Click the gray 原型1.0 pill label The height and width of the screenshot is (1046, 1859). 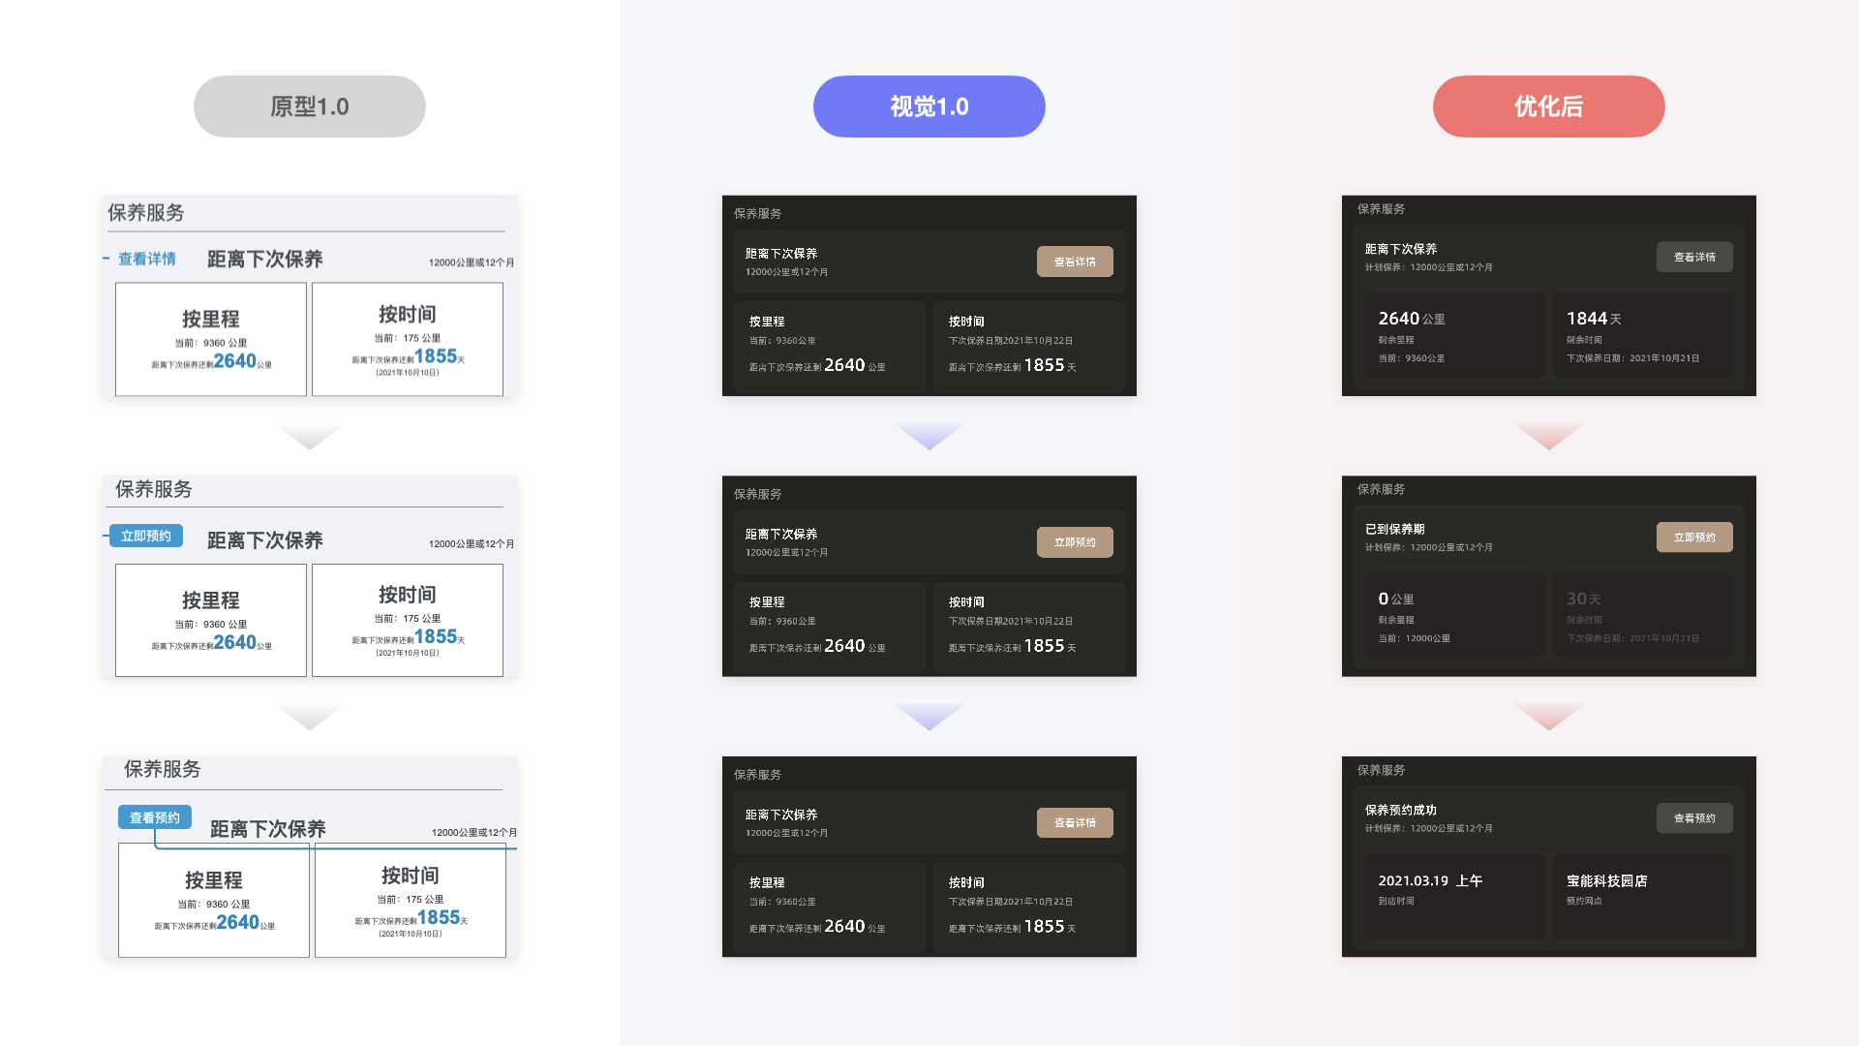[x=309, y=107]
